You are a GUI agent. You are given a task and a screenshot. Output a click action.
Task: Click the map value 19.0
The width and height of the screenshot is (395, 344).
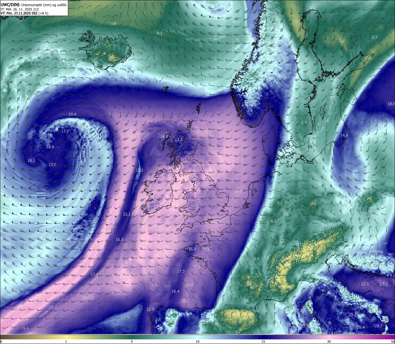[x=332, y=333]
